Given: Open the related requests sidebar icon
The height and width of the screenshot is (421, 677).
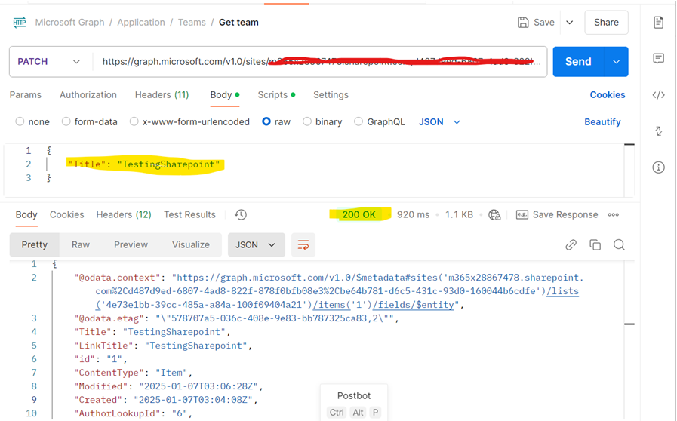Looking at the screenshot, I should pos(658,131).
